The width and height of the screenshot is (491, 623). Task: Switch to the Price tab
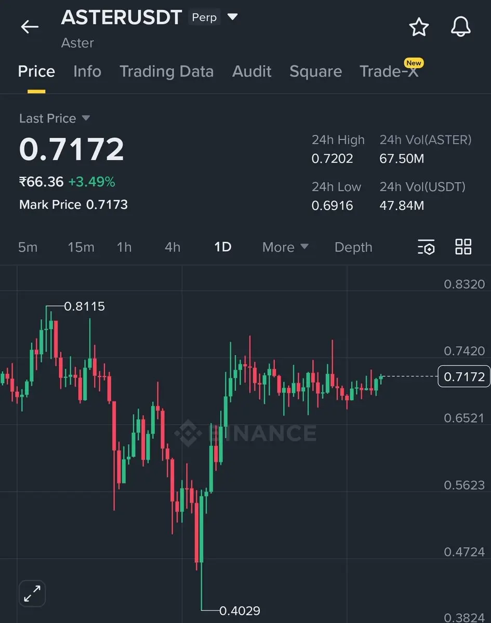point(36,71)
